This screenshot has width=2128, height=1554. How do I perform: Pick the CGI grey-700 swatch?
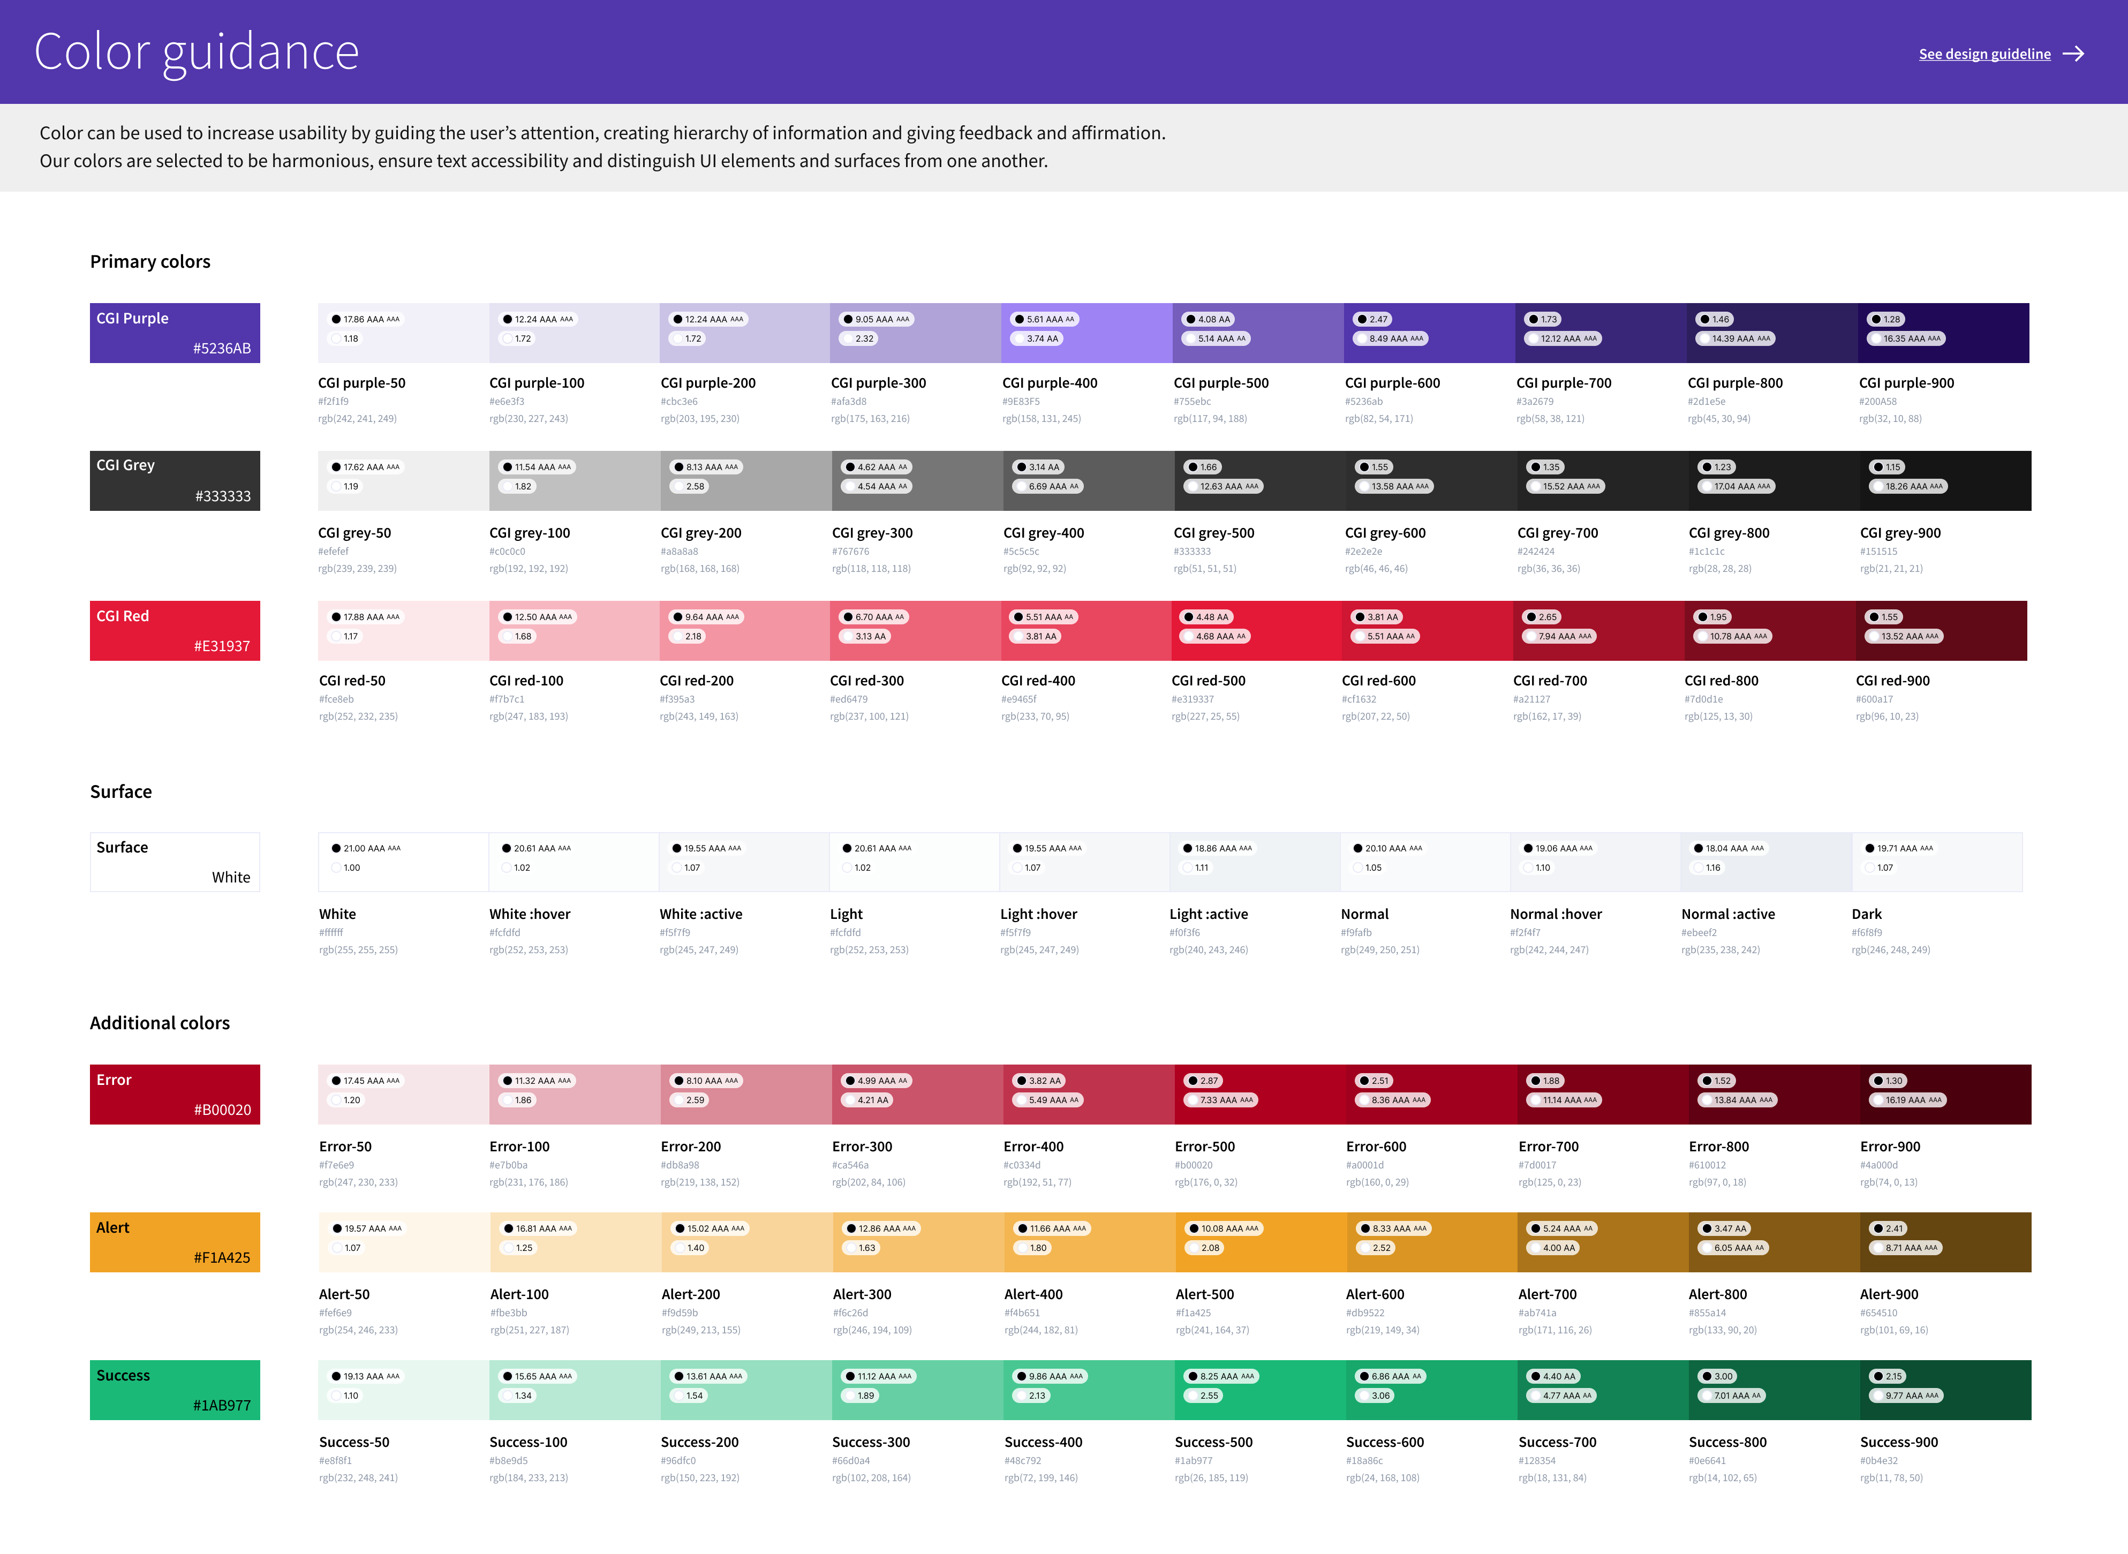(x=1602, y=481)
